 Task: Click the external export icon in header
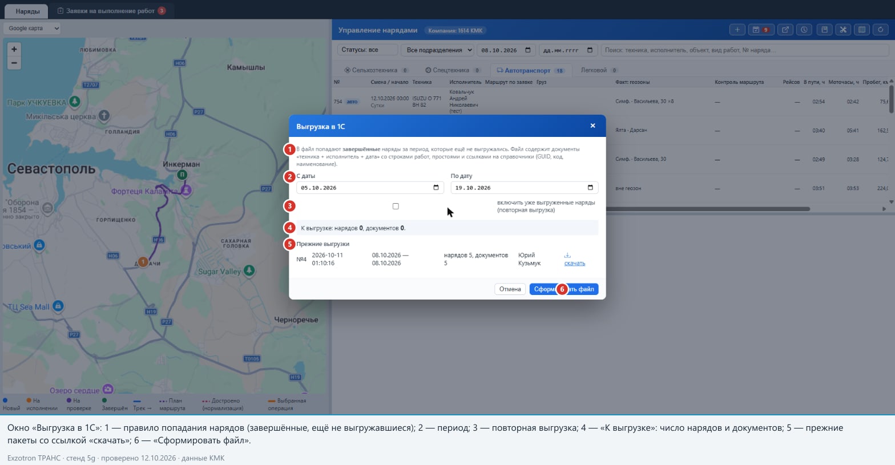[x=785, y=30]
